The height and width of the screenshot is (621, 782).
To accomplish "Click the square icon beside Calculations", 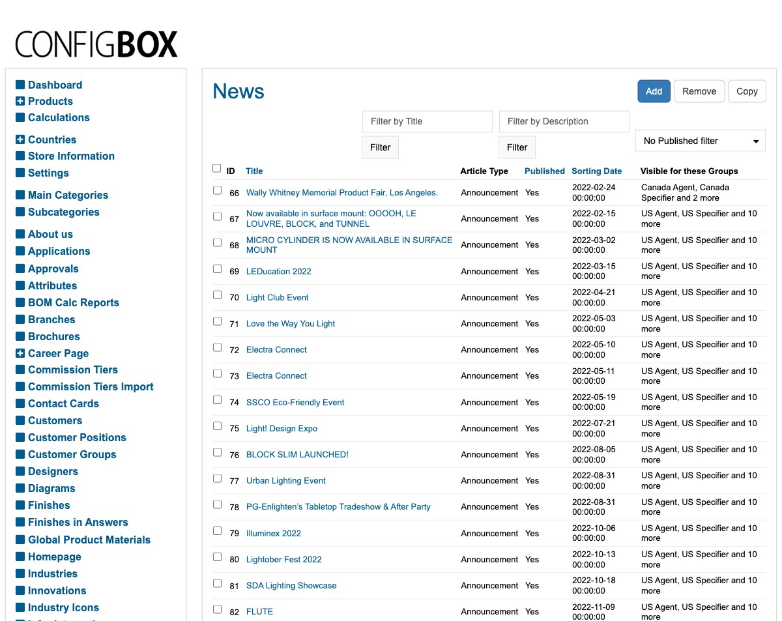I will (20, 117).
